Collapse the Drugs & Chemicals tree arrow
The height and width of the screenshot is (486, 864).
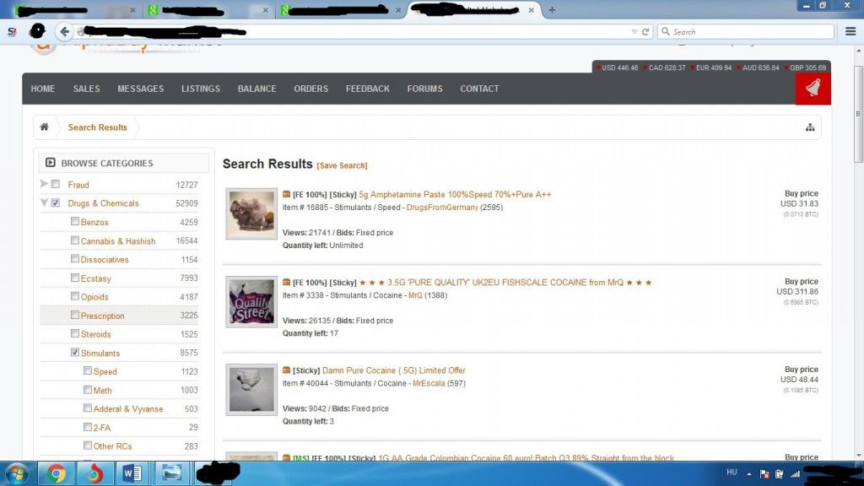pyautogui.click(x=44, y=202)
